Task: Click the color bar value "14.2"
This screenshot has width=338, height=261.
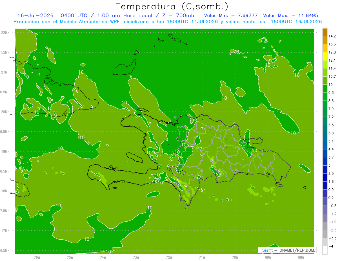Action: 332,36
